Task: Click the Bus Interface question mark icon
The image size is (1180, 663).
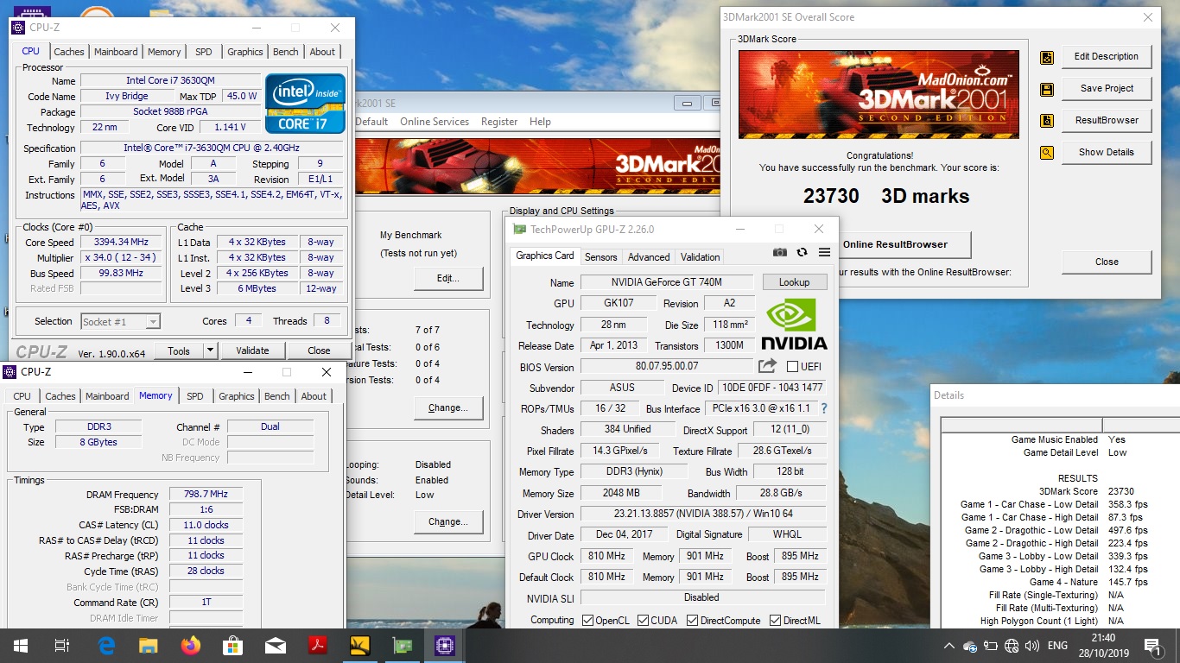Action: tap(823, 408)
